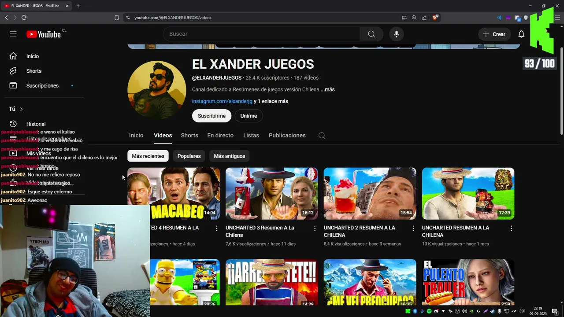Select the Más recientes filter chip
The image size is (564, 317).
point(148,156)
